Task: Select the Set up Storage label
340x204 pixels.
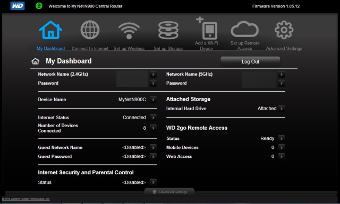Action: point(168,48)
